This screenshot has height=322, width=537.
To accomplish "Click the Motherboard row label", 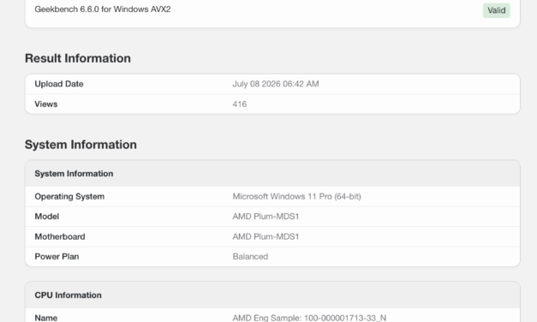I will coord(60,236).
